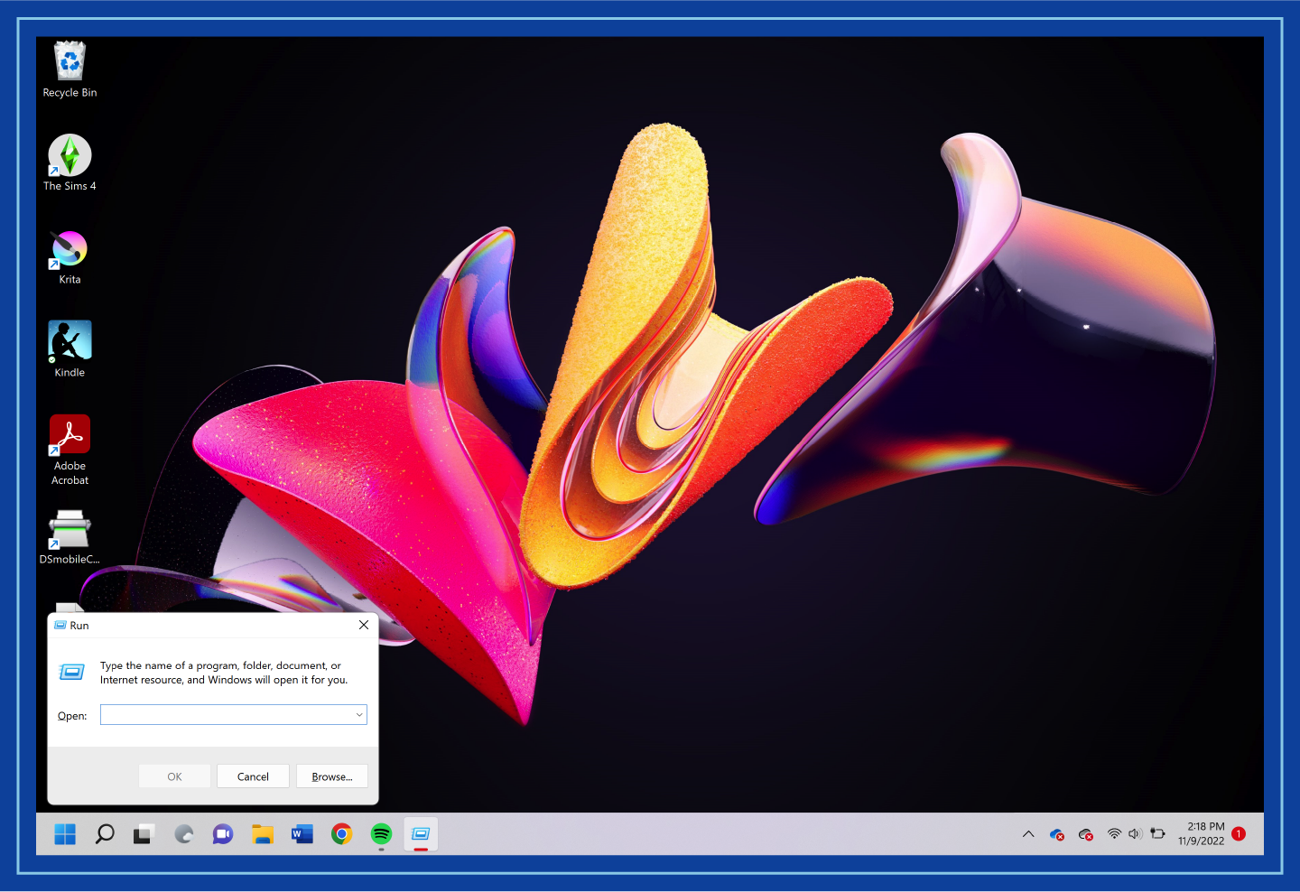
Task: Expand the Open field dropdown
Action: [x=360, y=714]
